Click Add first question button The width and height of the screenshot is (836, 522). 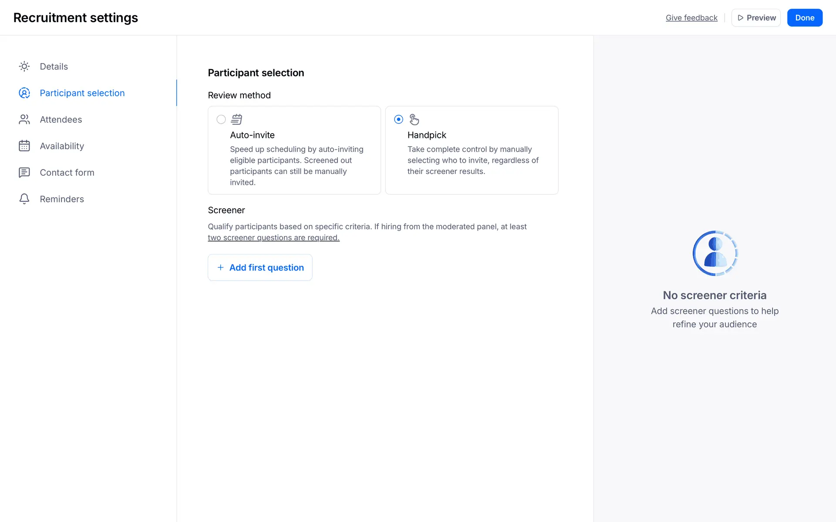click(260, 268)
